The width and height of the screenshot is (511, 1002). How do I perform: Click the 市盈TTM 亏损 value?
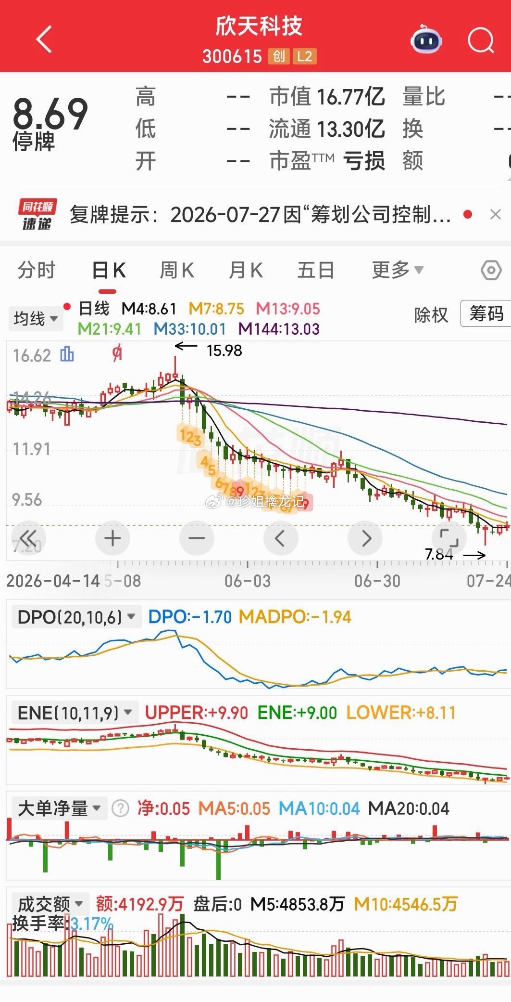click(x=327, y=161)
